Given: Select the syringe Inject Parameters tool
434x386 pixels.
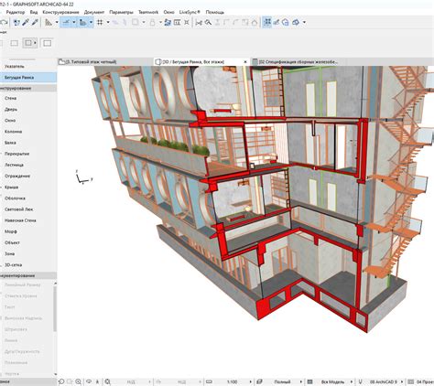Looking at the screenshot, I should (x=35, y=22).
